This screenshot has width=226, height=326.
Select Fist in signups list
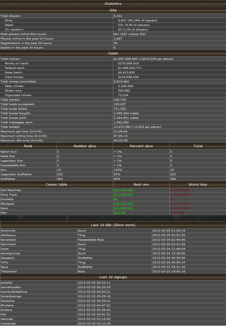click(3, 315)
